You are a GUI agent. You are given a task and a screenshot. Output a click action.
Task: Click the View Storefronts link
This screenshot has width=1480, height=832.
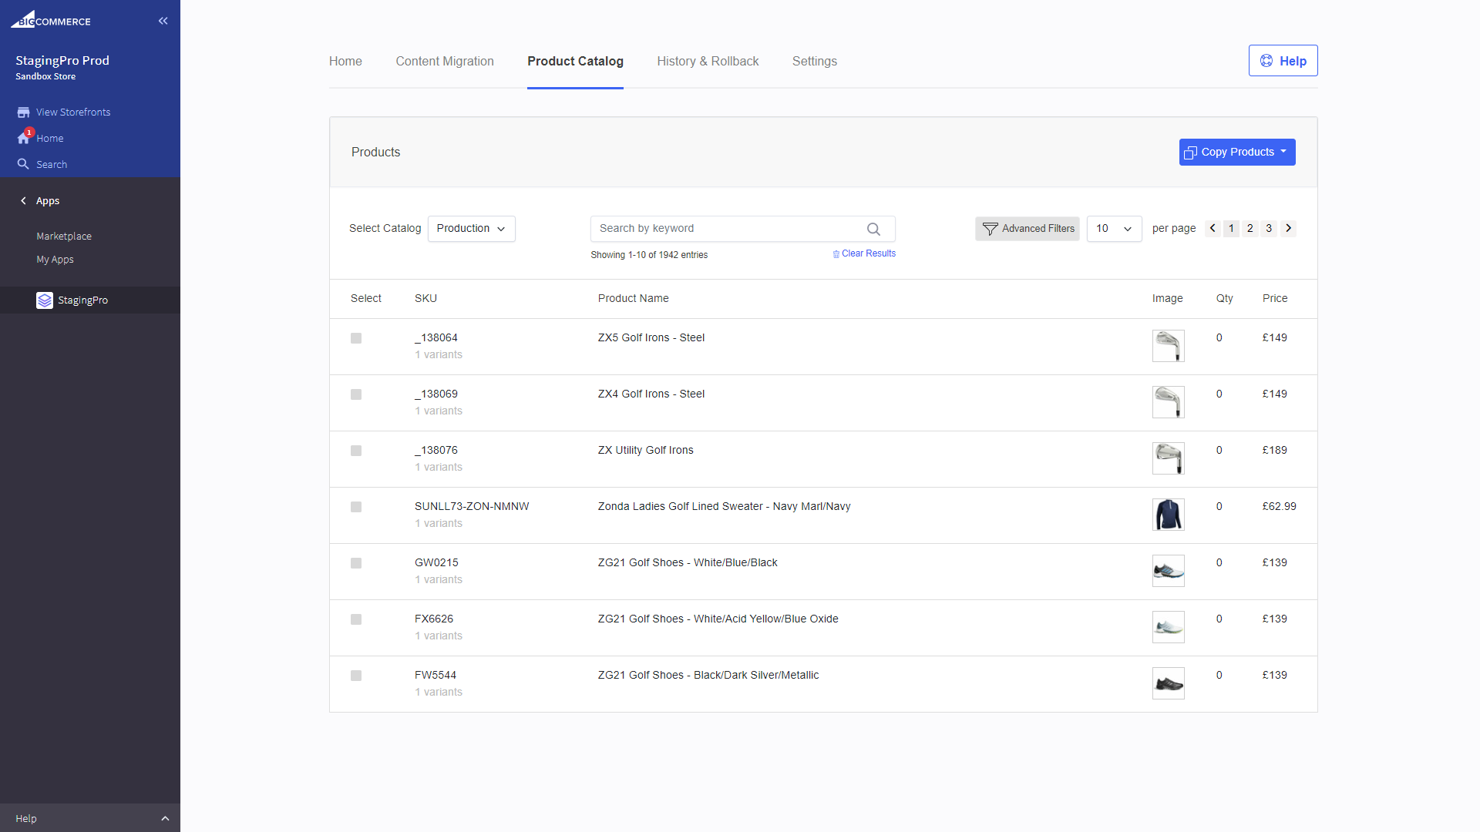73,112
